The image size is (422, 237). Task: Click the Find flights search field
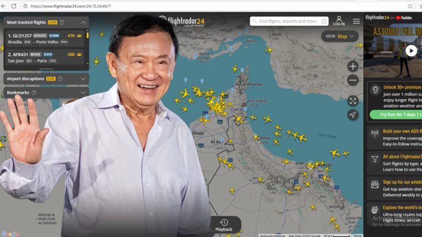coord(289,21)
